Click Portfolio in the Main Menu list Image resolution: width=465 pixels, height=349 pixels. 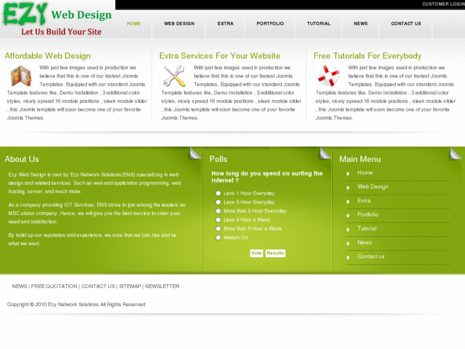coord(368,215)
